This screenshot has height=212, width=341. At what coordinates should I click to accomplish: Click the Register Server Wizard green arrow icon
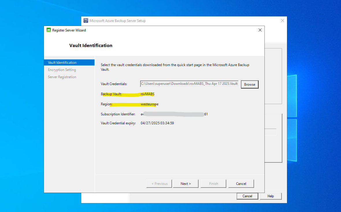pos(49,30)
